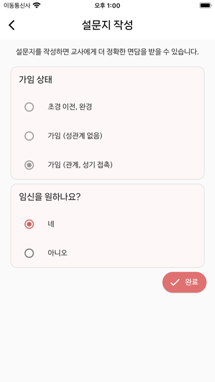Click the 가임 (성관계 없음) option text
This screenshot has width=215, height=382.
[75, 136]
